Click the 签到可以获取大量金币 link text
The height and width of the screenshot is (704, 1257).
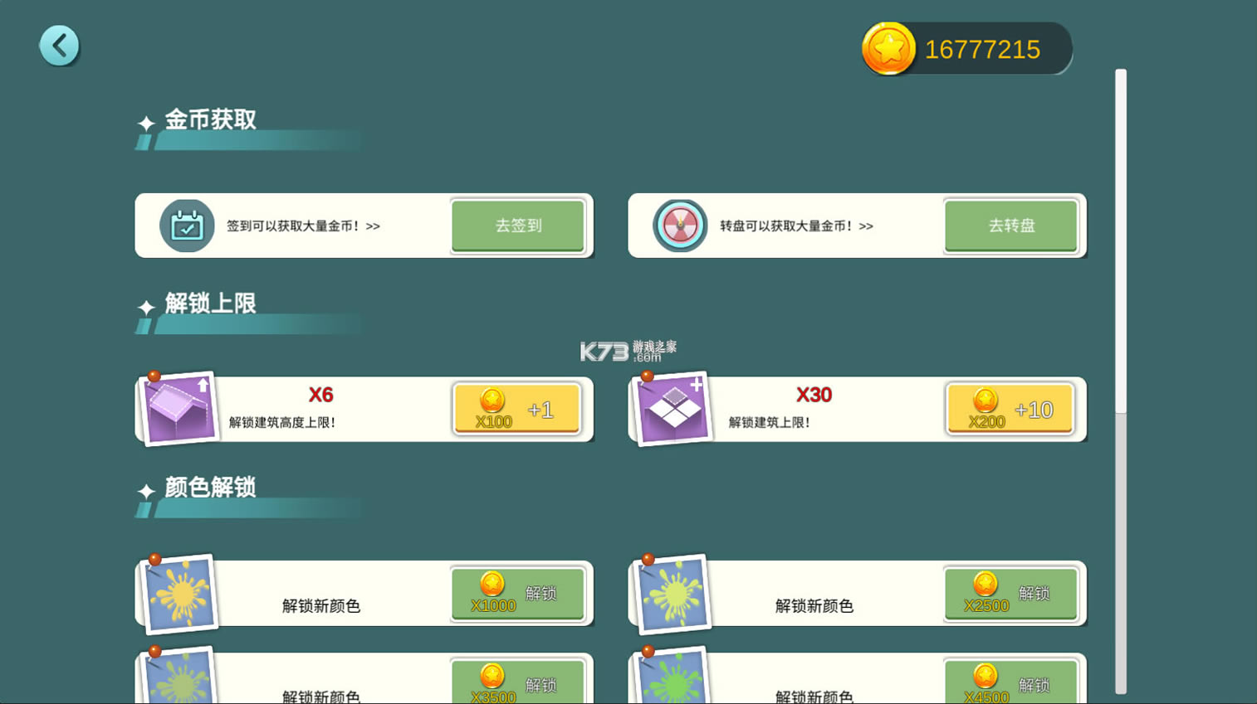coord(303,226)
